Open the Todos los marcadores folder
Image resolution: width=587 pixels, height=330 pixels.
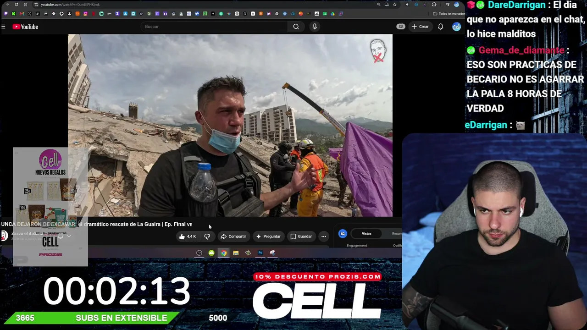tap(449, 14)
